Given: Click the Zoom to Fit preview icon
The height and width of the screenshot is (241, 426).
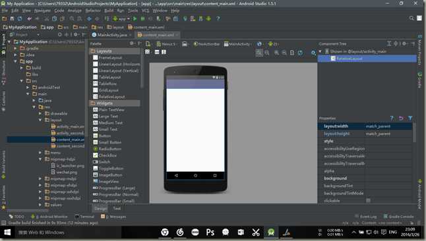Looking at the screenshot, I should point(259,53).
